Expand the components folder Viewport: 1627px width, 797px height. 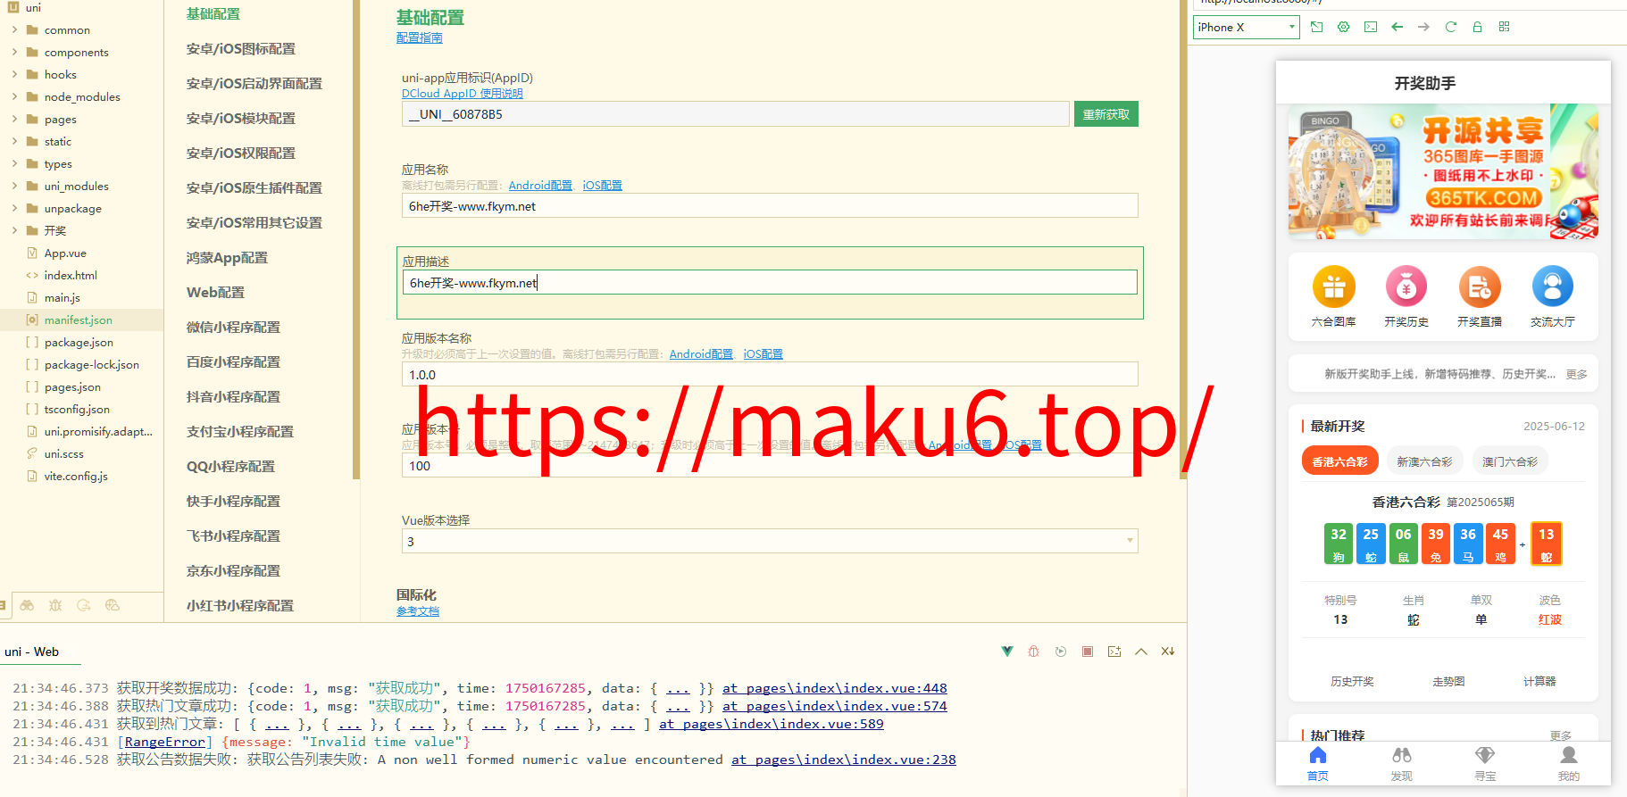click(14, 52)
